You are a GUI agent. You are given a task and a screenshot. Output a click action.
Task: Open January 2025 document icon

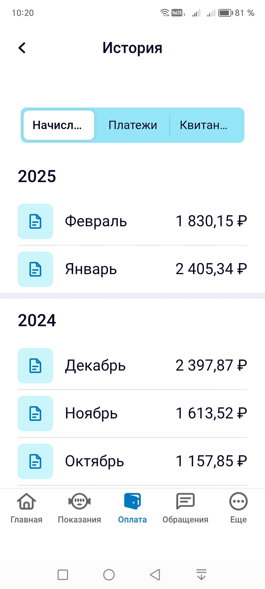point(35,269)
